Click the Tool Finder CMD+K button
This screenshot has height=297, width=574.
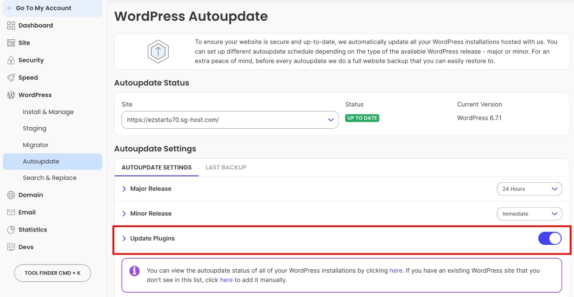[52, 273]
